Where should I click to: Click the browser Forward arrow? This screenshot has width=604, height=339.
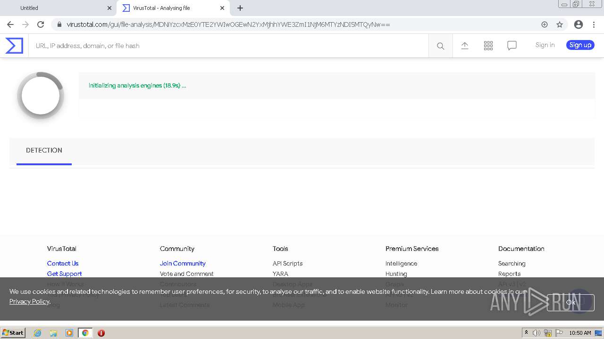coord(25,24)
